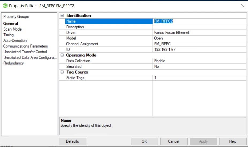Screen dimensions: 248x147
Task: Open the Auto-Demotion property group
Action: click(x=15, y=40)
